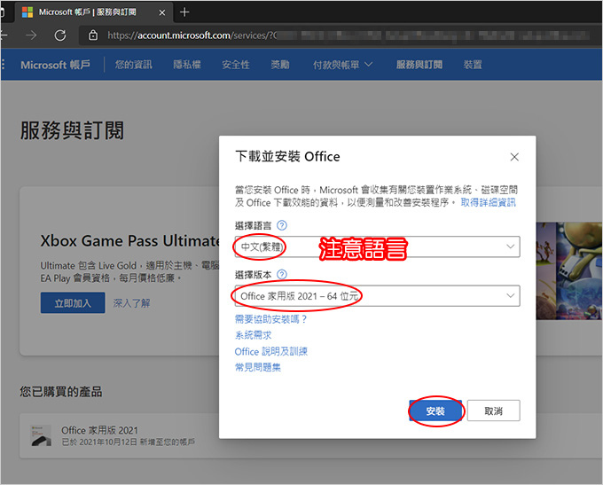Go to 您的資訊 tab
The height and width of the screenshot is (485, 603).
(x=133, y=65)
